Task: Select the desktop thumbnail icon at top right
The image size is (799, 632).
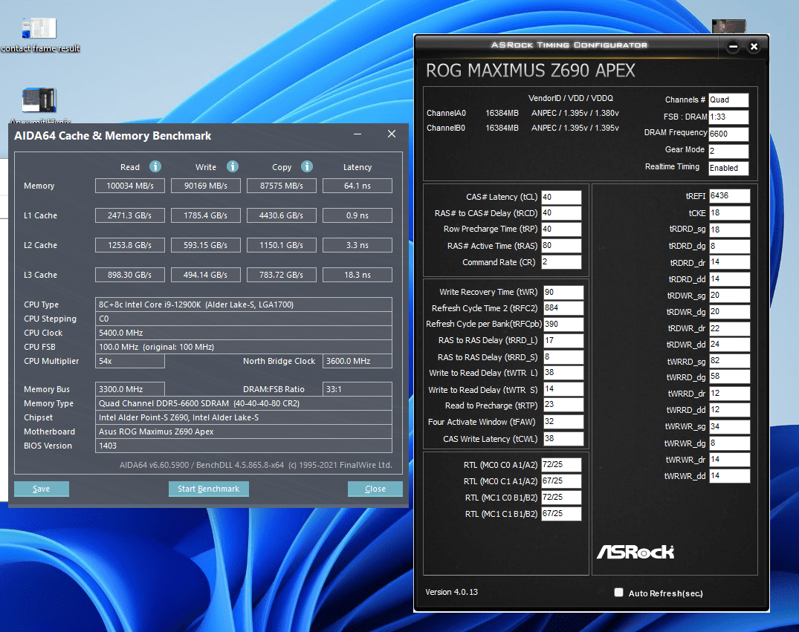Action: pos(728,27)
